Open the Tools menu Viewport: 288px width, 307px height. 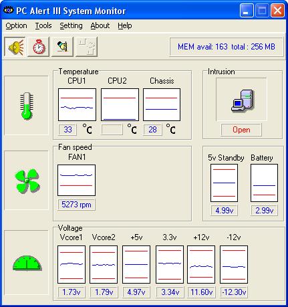43,25
